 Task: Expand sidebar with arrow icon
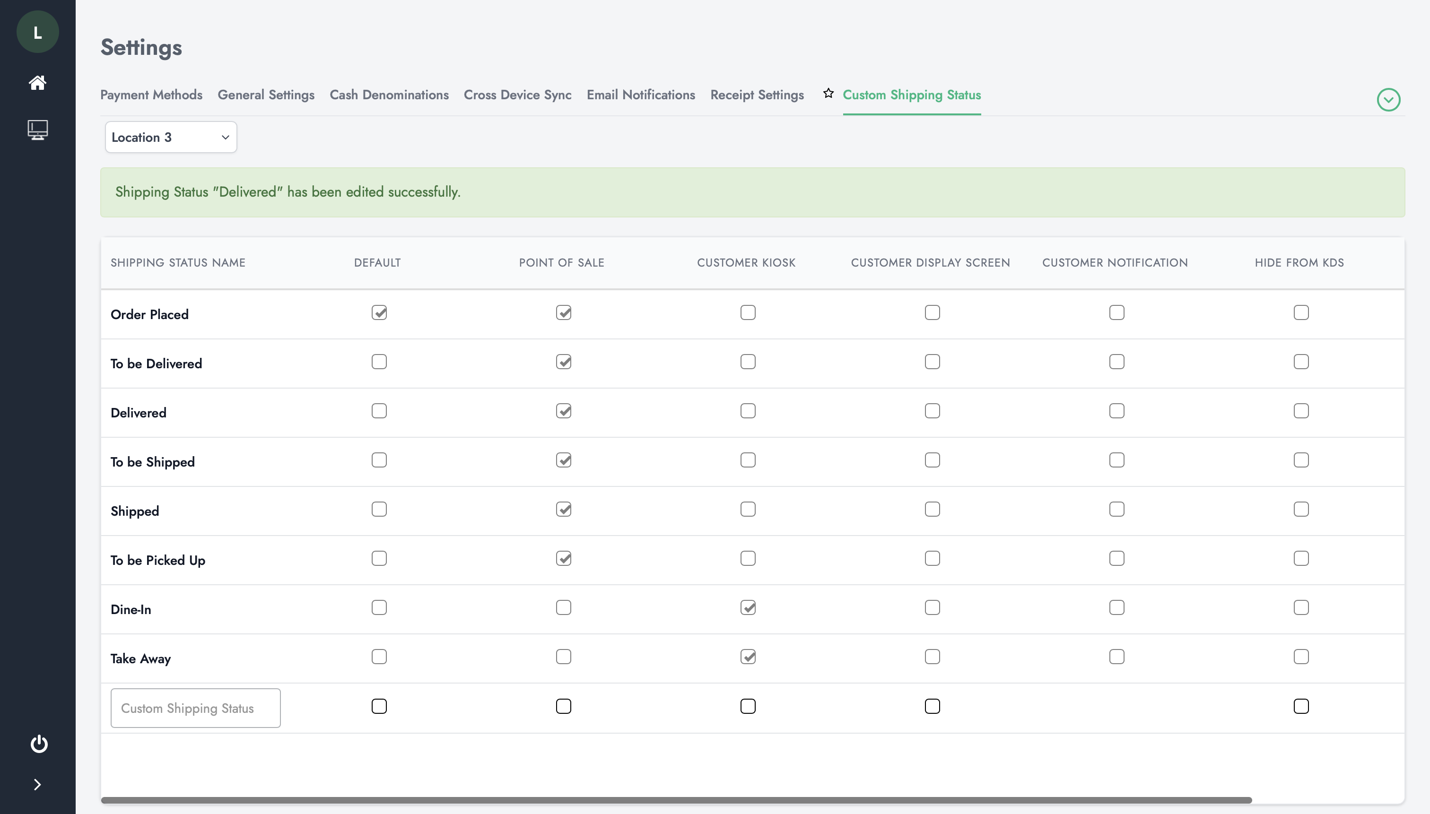click(x=37, y=784)
